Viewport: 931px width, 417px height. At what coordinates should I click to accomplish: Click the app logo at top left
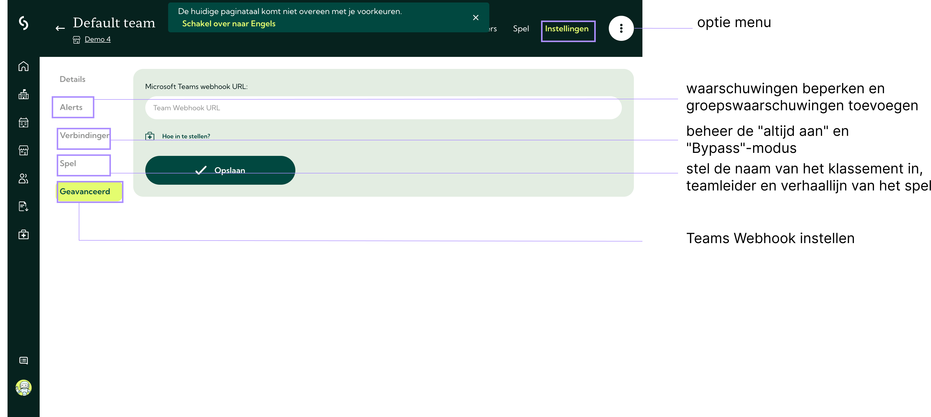[24, 23]
